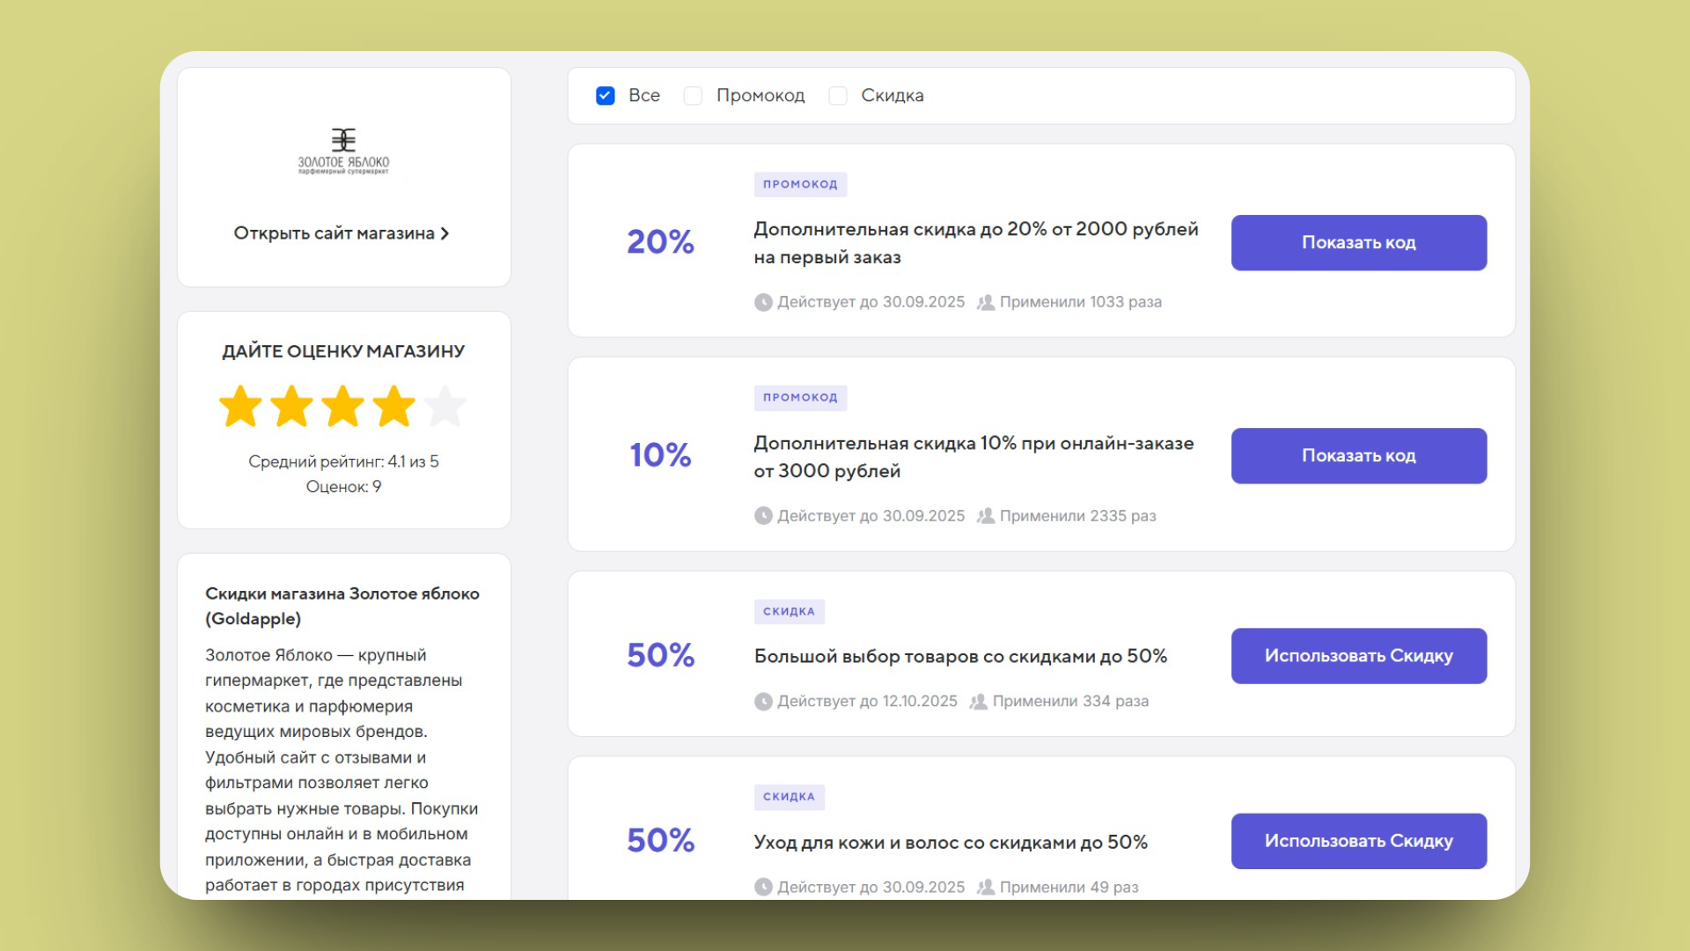Click the 50% value on Уход для кожи card
Screen dimensions: 1690x951
coord(660,840)
